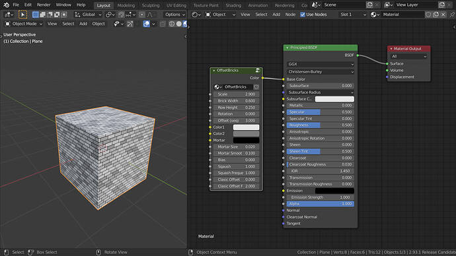This screenshot has height=256, width=456.
Task: Open the Render menu
Action: 44,5
